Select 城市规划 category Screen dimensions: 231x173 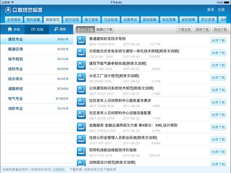37,59
